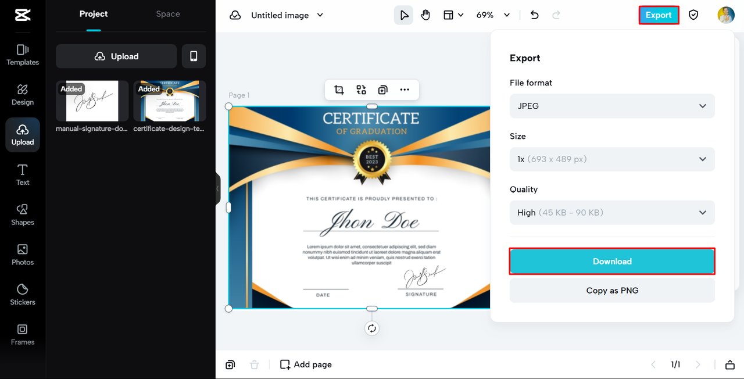Click the redo arrow
744x379 pixels.
click(556, 15)
